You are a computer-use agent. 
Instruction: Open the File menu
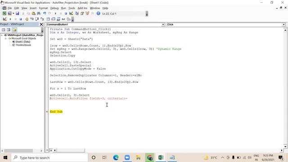click(9, 8)
